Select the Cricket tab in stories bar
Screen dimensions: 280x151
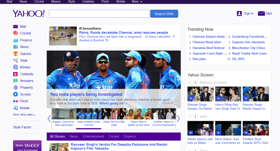coord(114,136)
